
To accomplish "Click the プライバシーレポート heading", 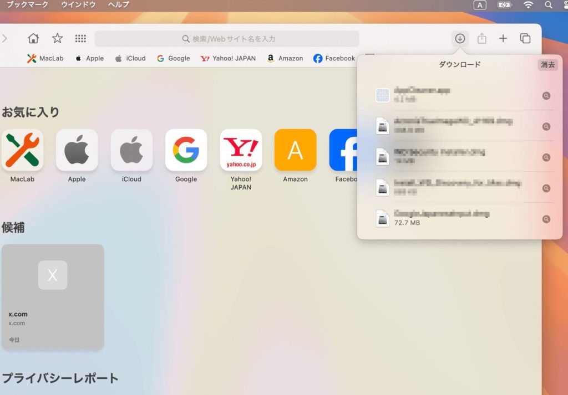I will 60,378.
